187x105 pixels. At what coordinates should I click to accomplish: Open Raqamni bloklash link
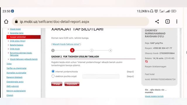14,77
